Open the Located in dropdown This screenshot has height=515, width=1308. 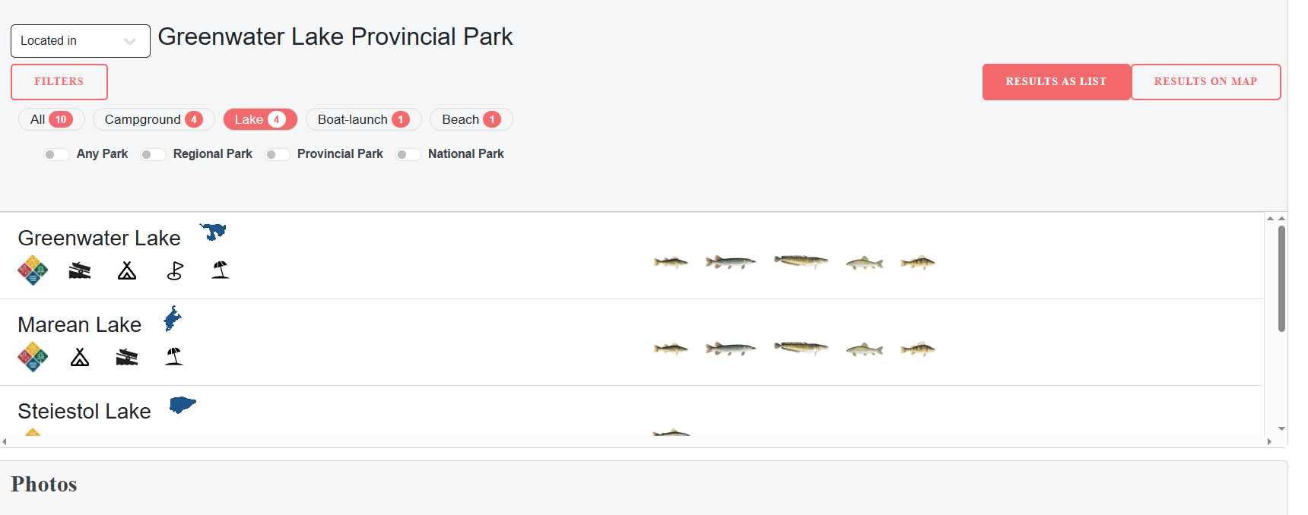(80, 40)
